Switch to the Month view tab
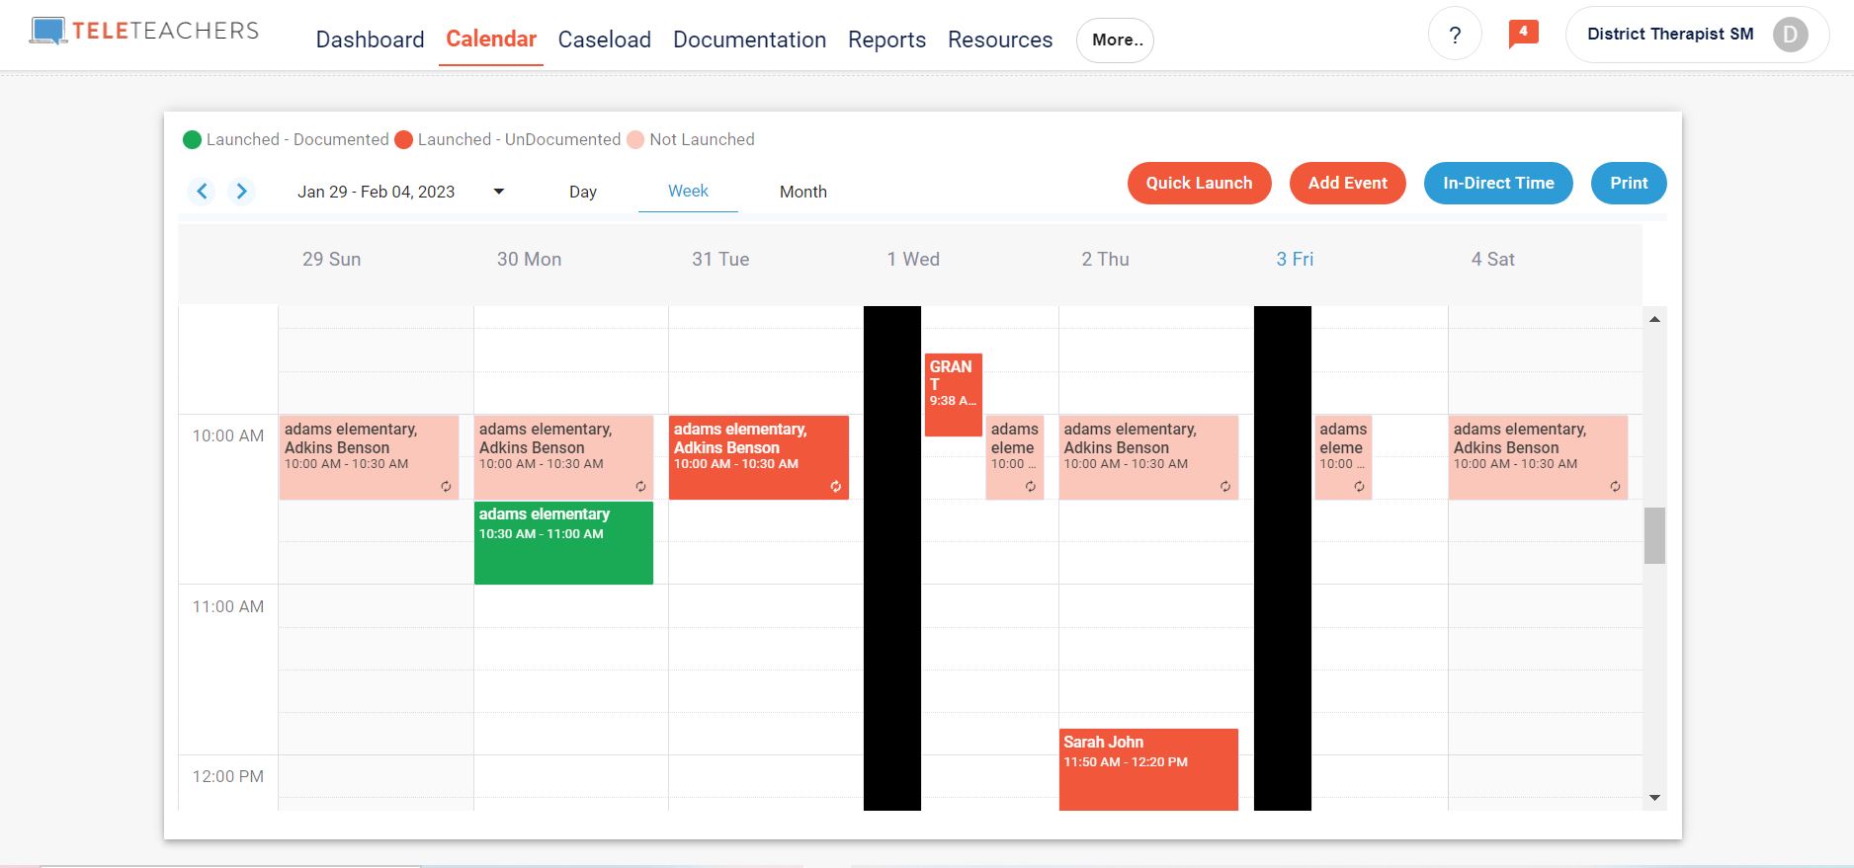 point(802,192)
